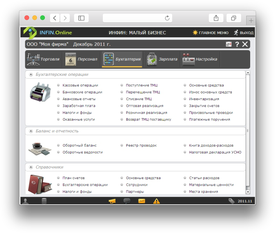Click the warning triangle icon
Screen dimensions: 275x233
pos(156,201)
